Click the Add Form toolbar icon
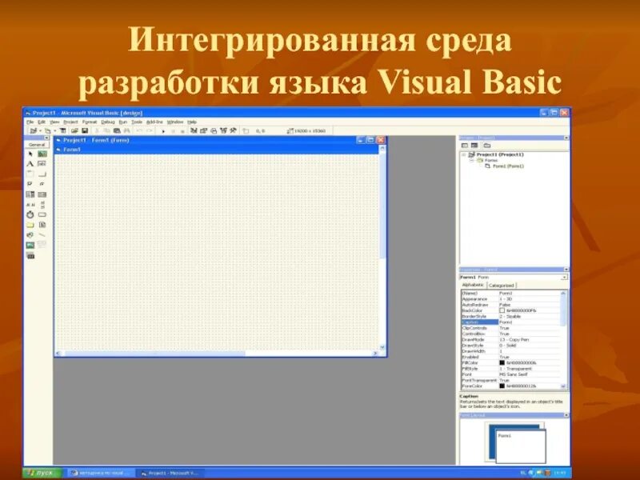 [48, 130]
